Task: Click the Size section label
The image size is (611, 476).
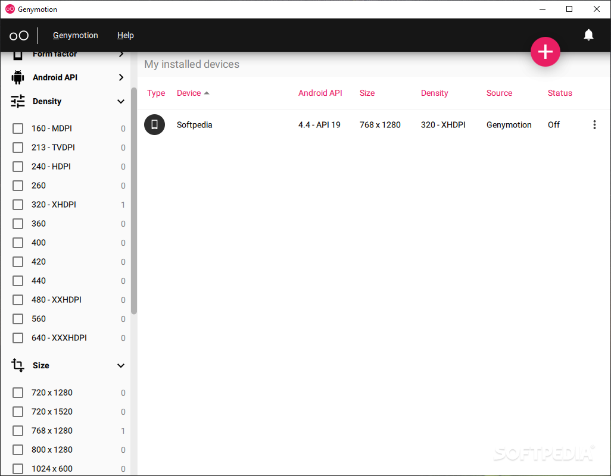Action: pos(41,365)
